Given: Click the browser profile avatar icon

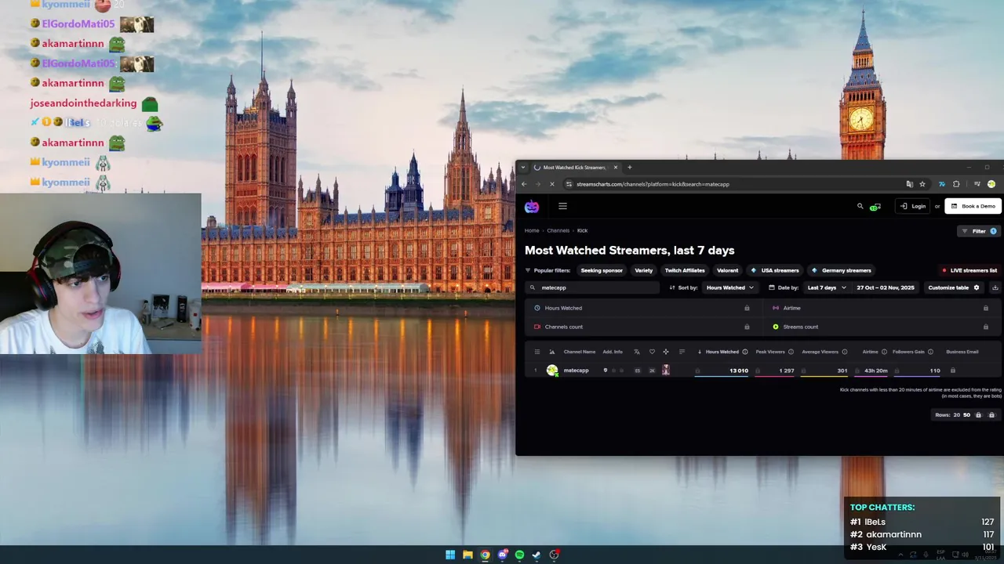Looking at the screenshot, I should pyautogui.click(x=991, y=184).
